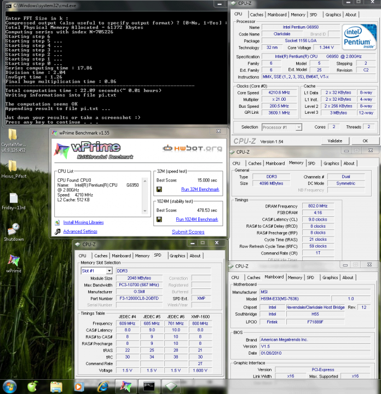Click Install Missing Libraries link
Image resolution: width=381 pixels, height=394 pixels.
(83, 222)
